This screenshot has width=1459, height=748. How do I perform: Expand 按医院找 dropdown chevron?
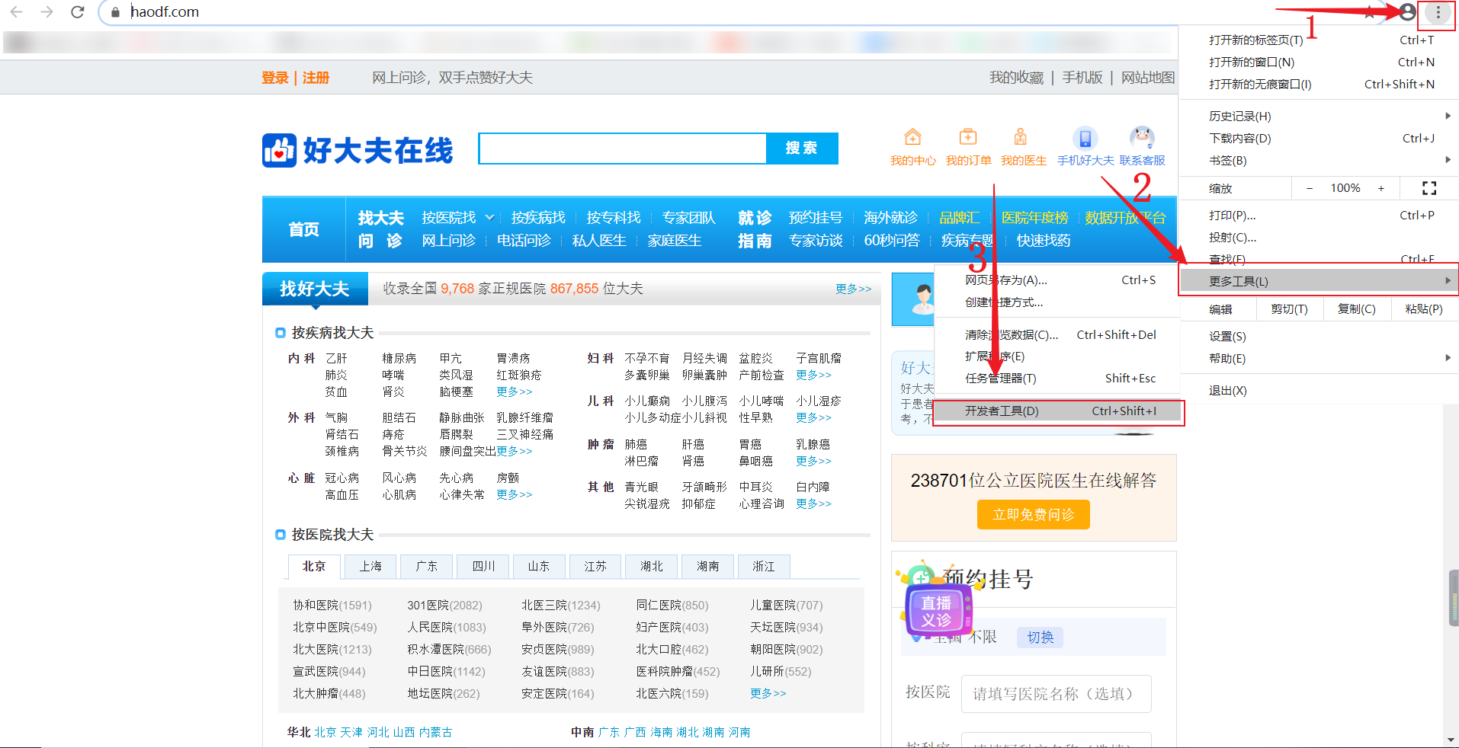(489, 217)
